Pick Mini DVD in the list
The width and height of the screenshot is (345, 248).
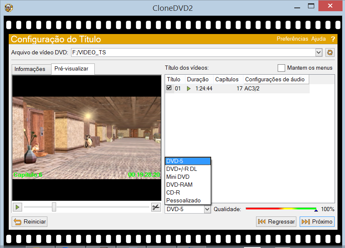(188, 177)
